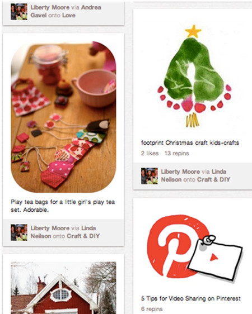View the 6 repins on the video tips pin
This screenshot has height=314, width=252.
(152, 309)
